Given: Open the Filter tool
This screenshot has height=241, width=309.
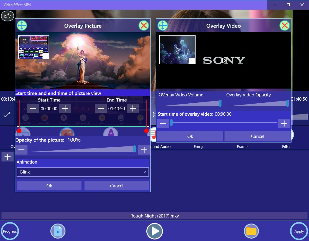Looking at the screenshot, I should [286, 147].
